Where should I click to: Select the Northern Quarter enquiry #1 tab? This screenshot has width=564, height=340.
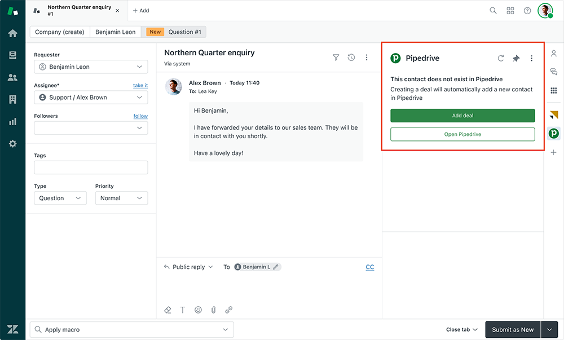pyautogui.click(x=76, y=10)
